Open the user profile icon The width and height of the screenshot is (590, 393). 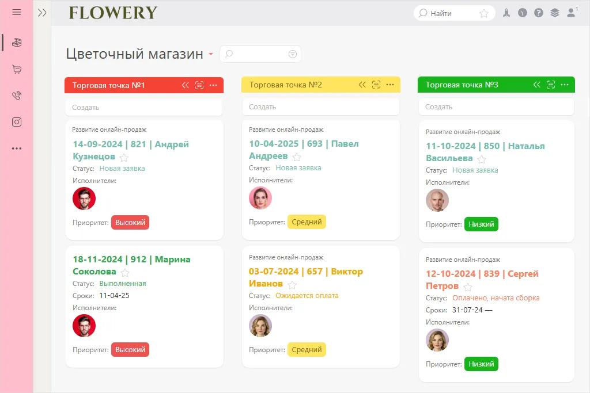(x=571, y=13)
